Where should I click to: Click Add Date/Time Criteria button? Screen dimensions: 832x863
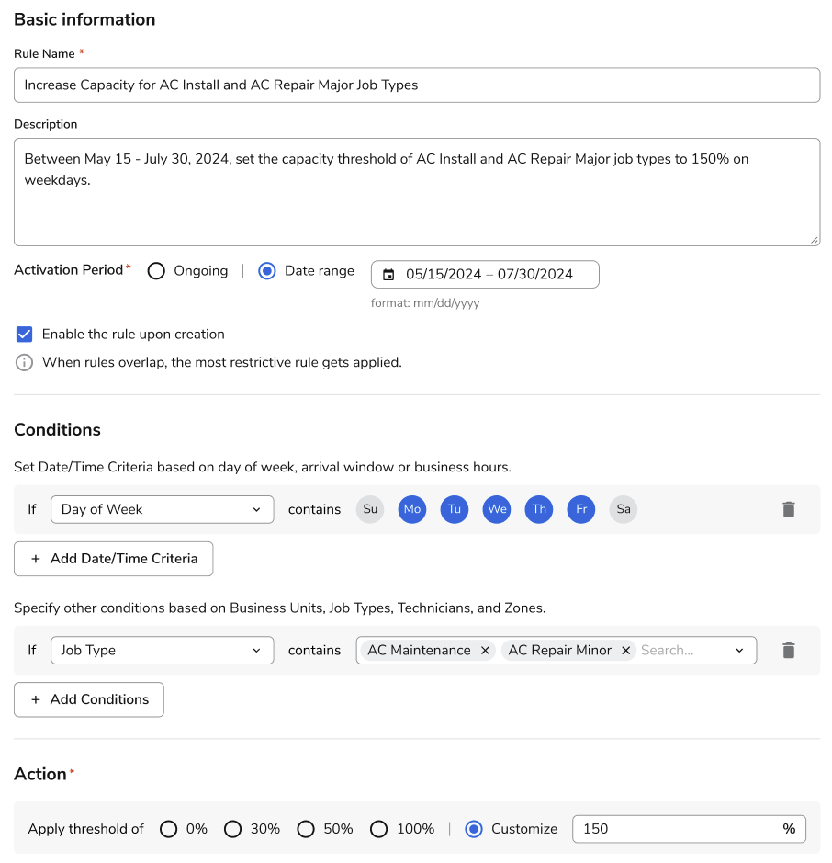114,558
